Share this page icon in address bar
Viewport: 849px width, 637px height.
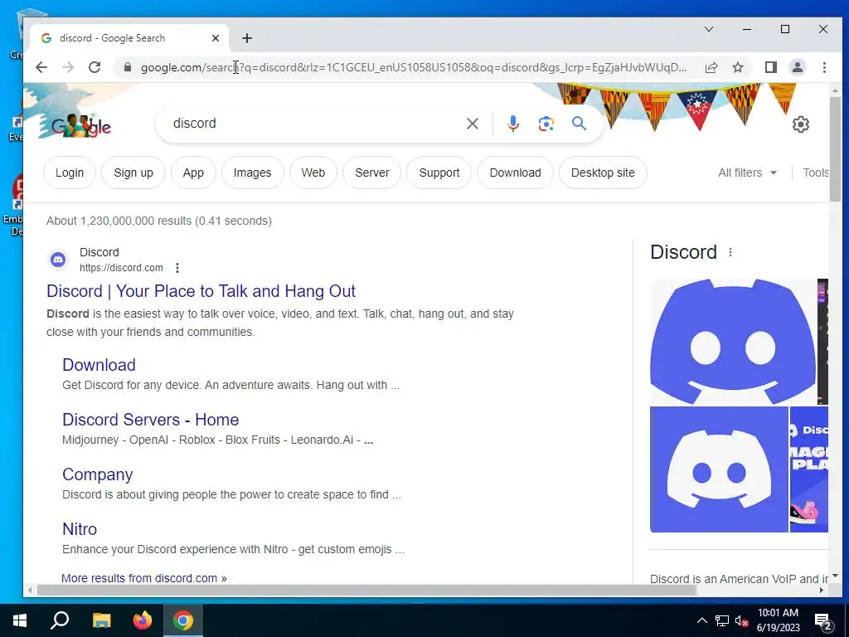(711, 67)
